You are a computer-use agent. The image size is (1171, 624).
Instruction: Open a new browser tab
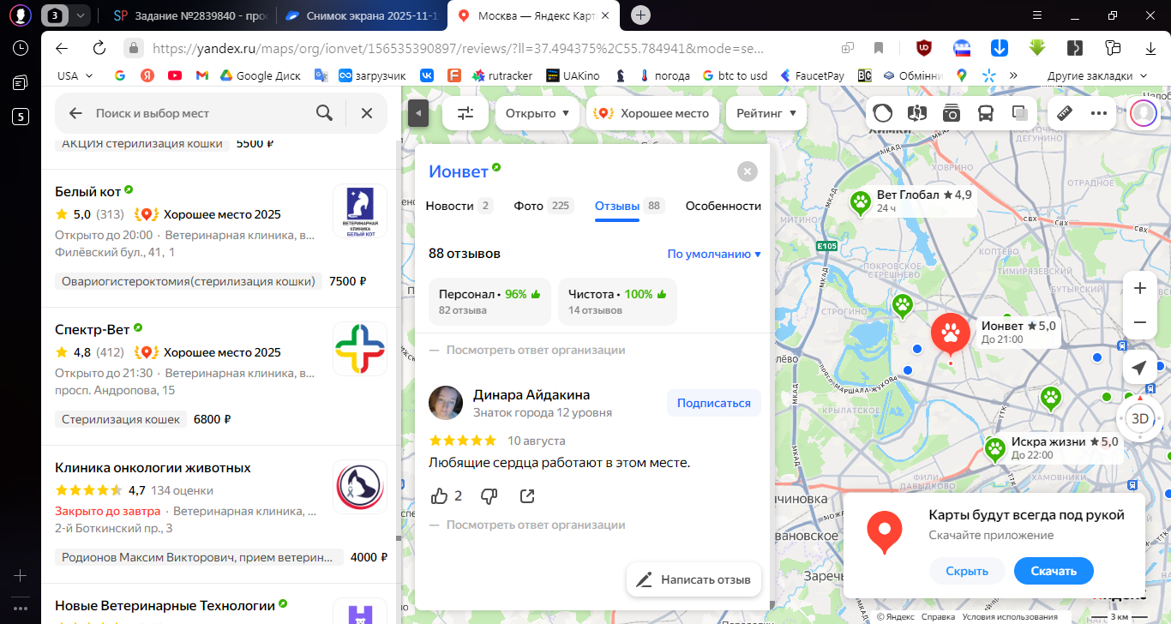(x=641, y=15)
